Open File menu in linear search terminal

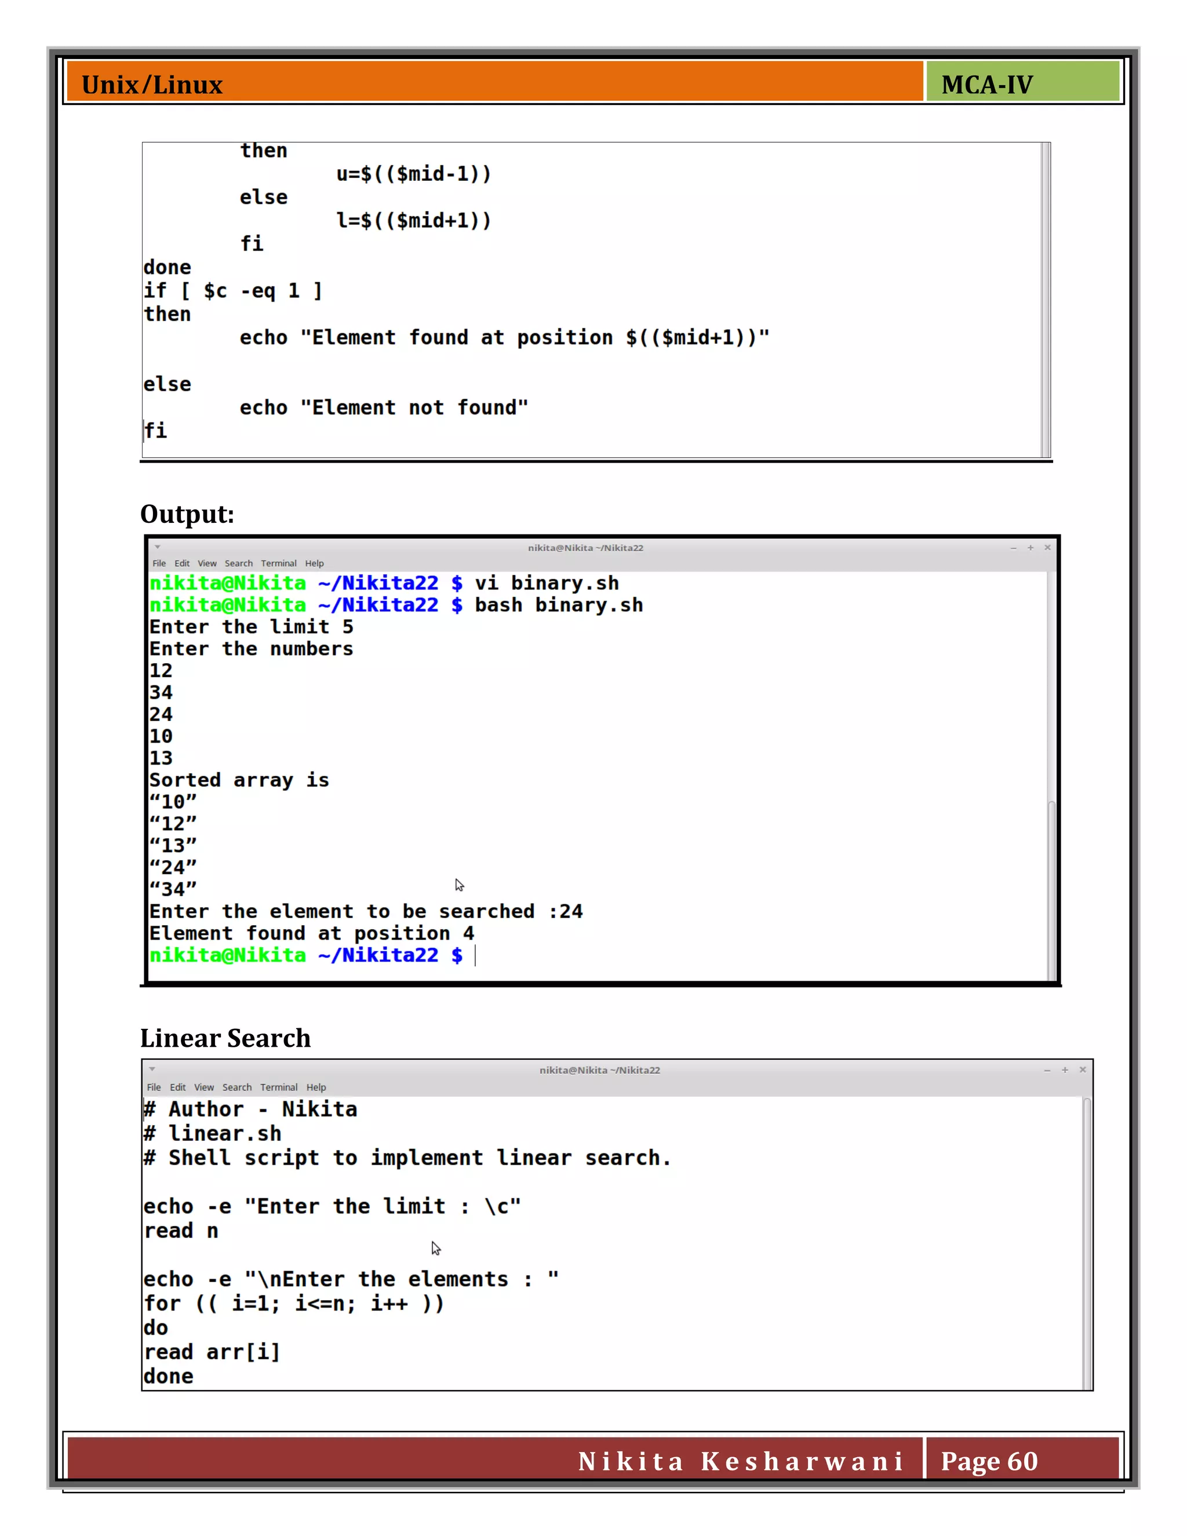coord(154,1087)
